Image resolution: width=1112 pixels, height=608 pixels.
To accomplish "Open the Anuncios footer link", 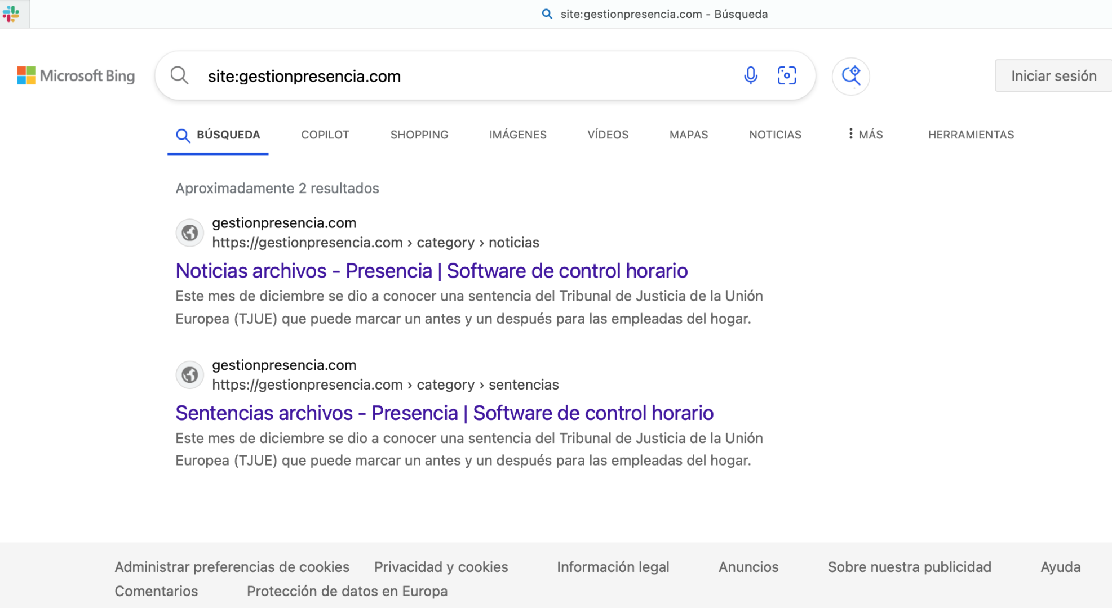I will [748, 567].
